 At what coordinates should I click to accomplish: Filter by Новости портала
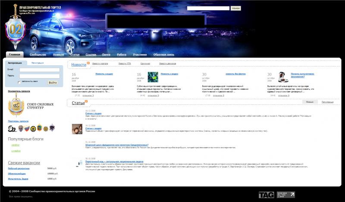(100, 63)
